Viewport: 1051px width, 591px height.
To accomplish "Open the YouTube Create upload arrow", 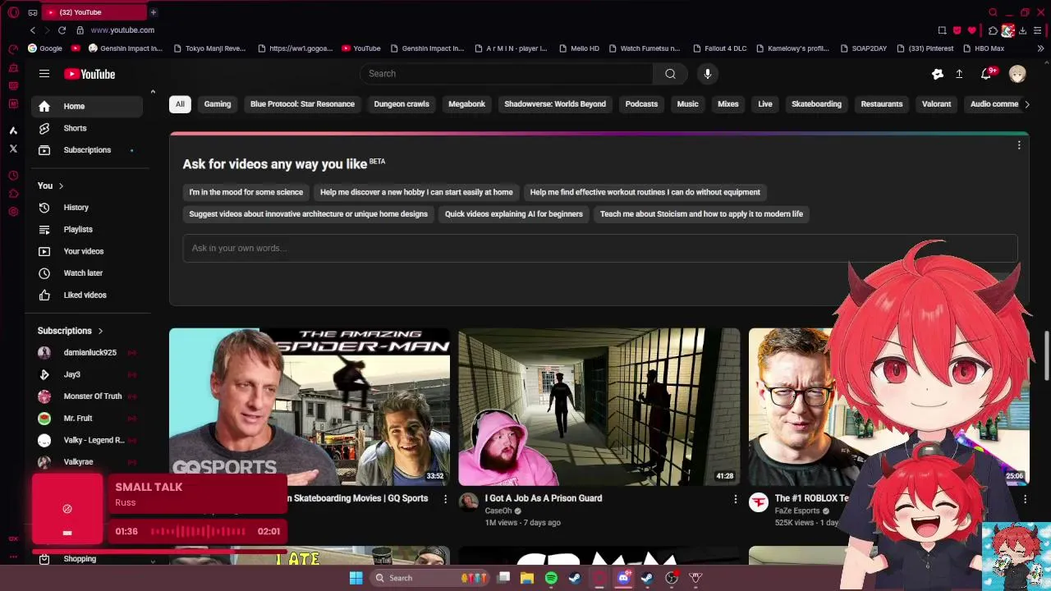I will (x=959, y=74).
